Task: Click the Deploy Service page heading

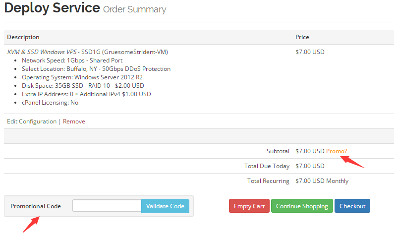Action: pos(52,8)
